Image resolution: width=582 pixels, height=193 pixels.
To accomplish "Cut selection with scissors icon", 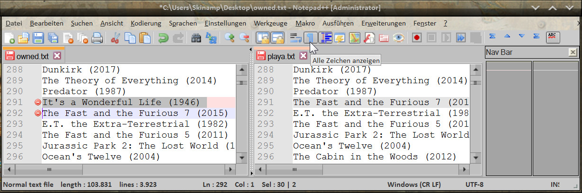I will coord(115,38).
